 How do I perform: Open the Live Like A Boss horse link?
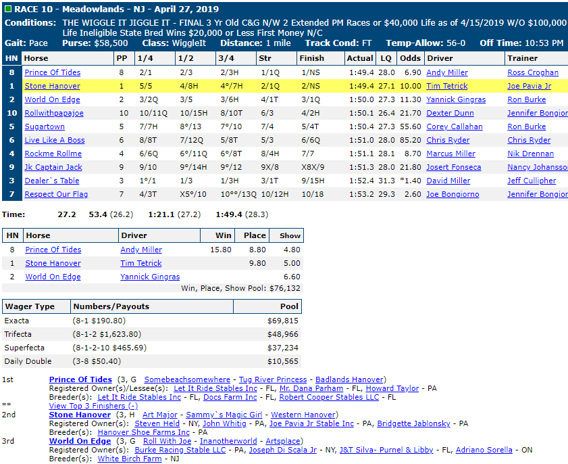pos(55,140)
